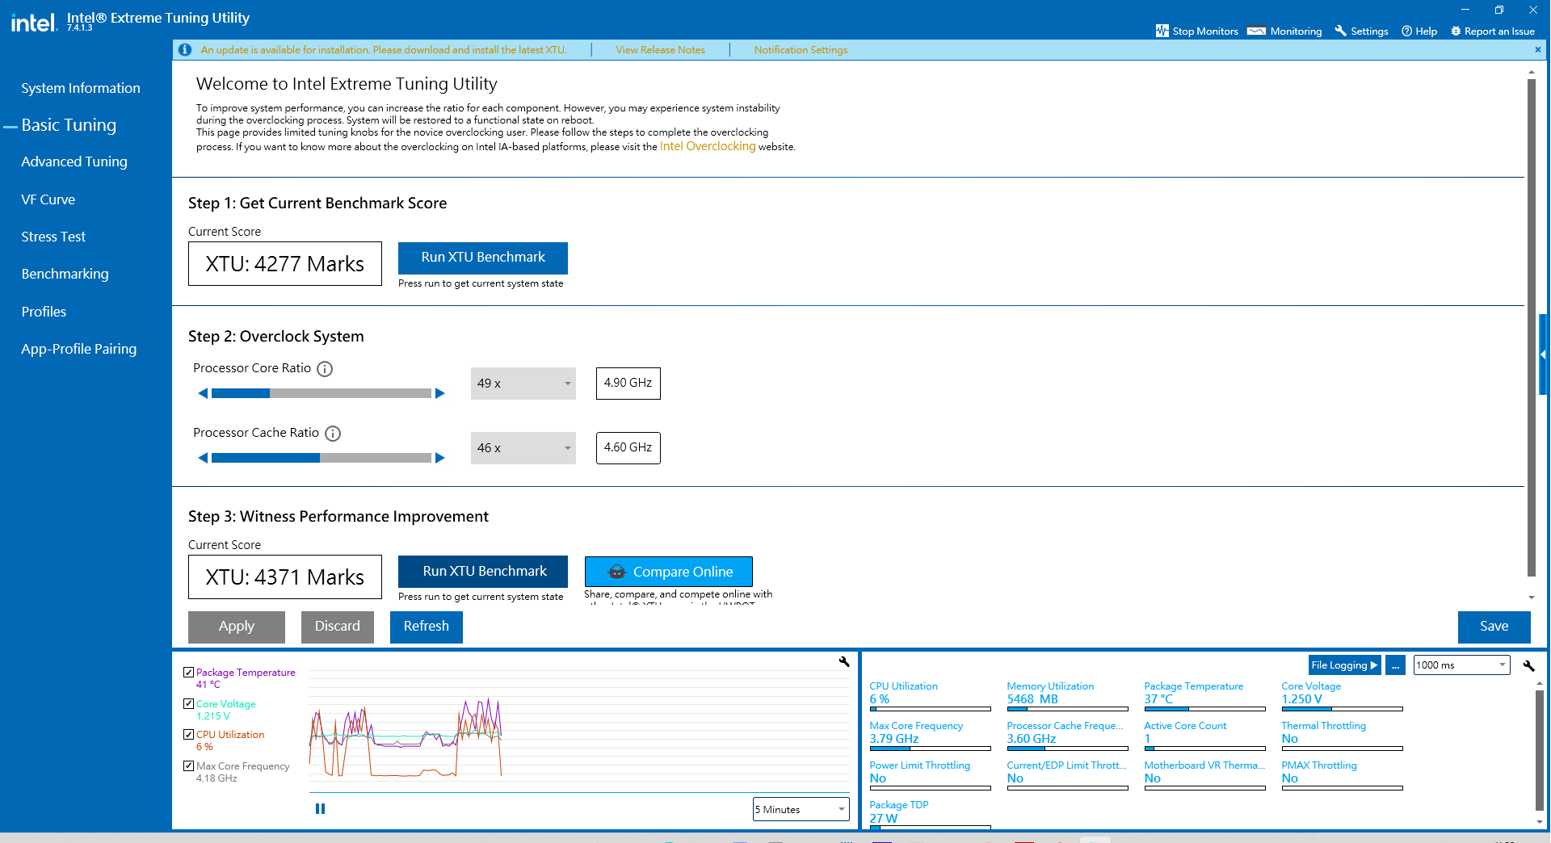Click the Thermal Throttling monitor tile
The image size is (1551, 843).
point(1342,736)
